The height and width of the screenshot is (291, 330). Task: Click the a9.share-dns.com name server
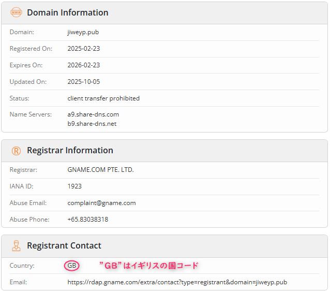tap(93, 114)
